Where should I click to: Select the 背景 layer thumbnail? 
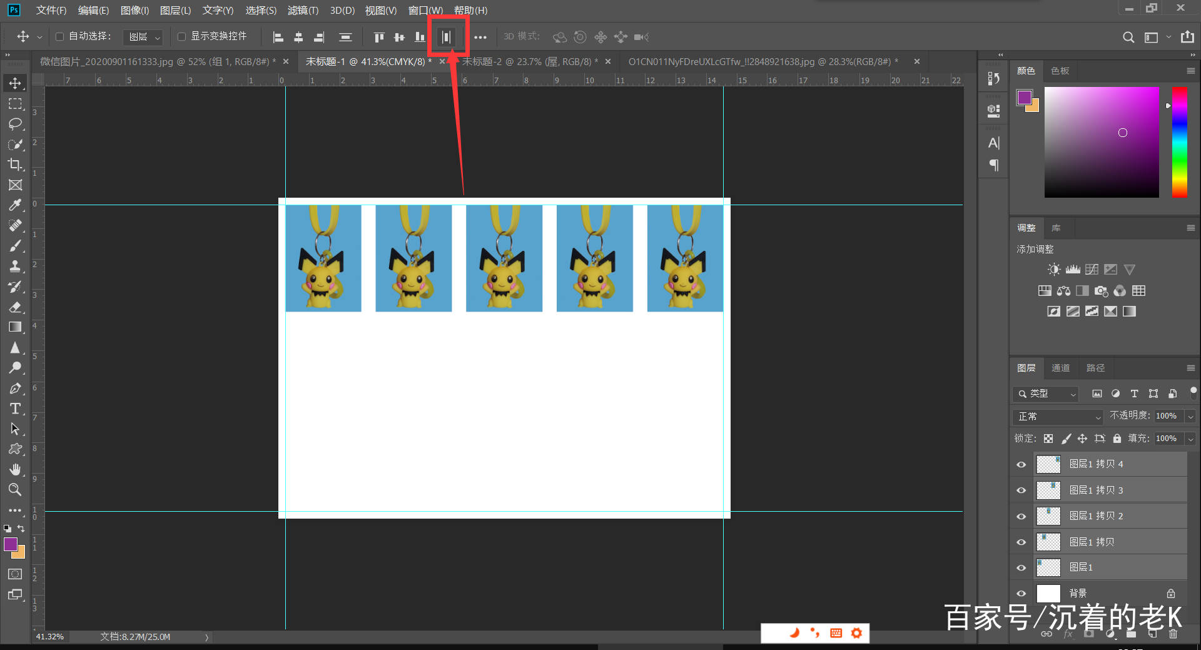(1048, 593)
